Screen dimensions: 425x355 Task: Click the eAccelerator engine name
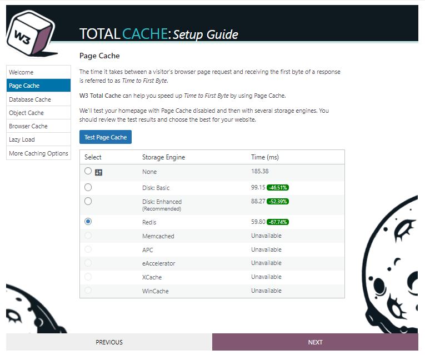click(158, 263)
